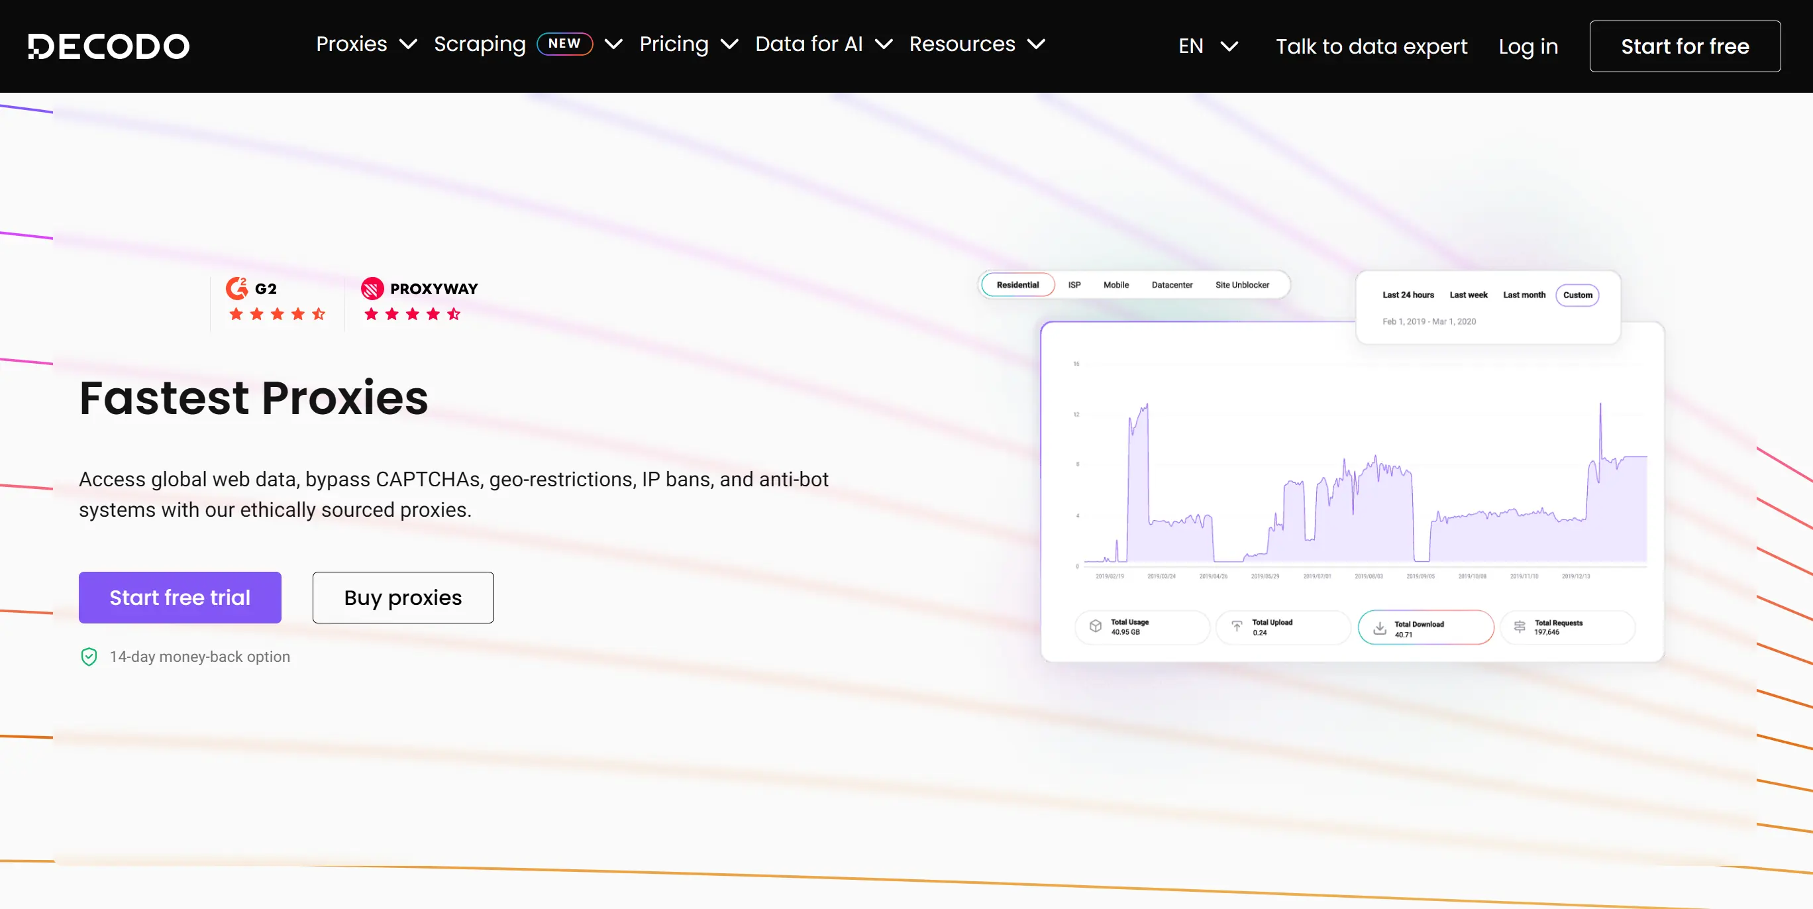1813x909 pixels.
Task: Expand the Pricing dropdown chevron
Action: 730,44
